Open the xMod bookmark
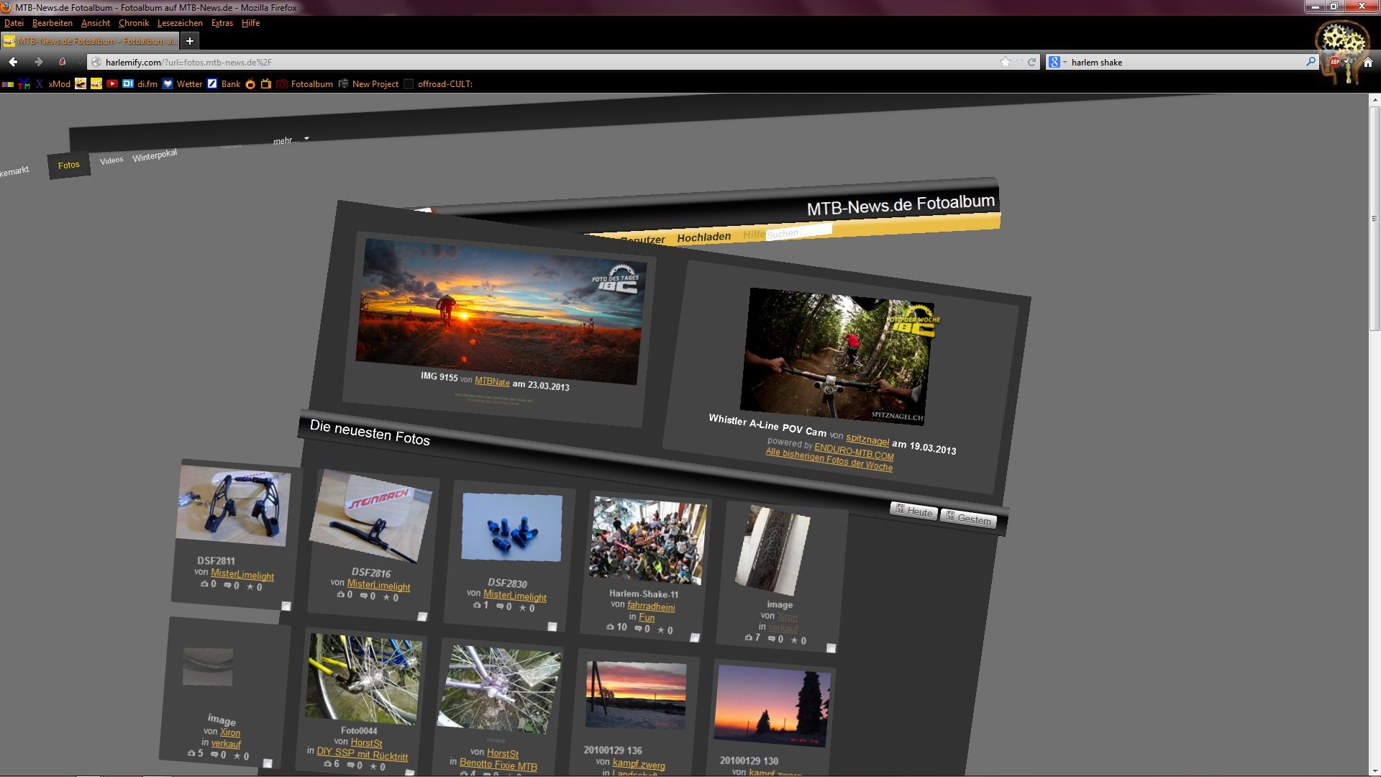This screenshot has height=777, width=1381. coord(53,84)
